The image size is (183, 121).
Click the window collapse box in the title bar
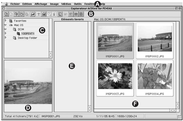[180, 8]
